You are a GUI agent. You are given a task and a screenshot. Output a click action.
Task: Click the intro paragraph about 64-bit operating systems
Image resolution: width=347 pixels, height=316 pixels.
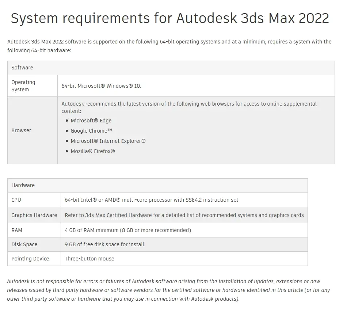tap(169, 46)
